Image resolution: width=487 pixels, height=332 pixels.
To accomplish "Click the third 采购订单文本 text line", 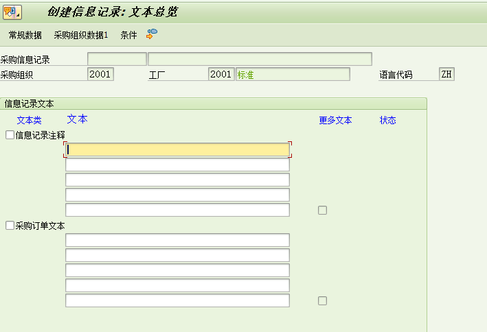I will click(x=177, y=270).
